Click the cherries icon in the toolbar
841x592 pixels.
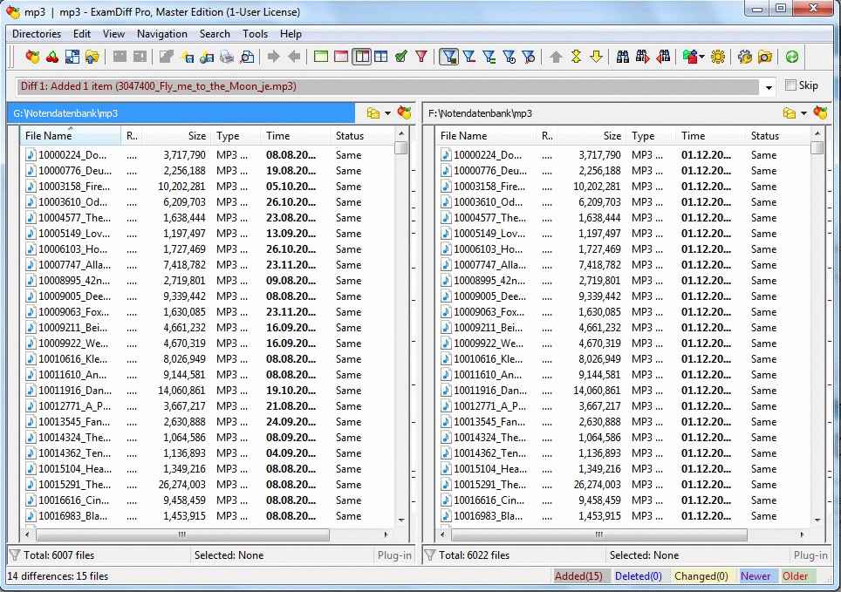click(x=52, y=57)
